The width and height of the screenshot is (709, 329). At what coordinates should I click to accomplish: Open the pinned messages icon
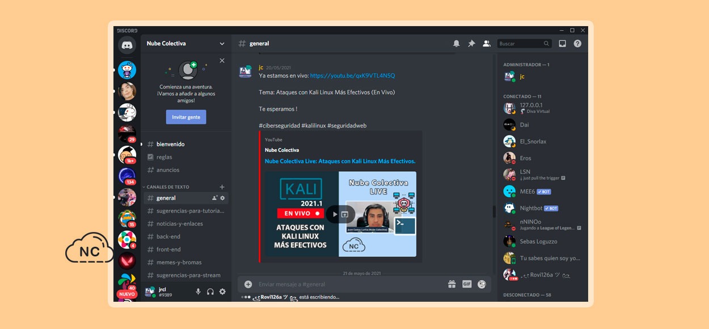[471, 44]
